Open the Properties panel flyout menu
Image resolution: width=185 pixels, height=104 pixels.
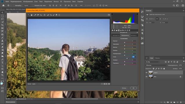click(x=184, y=11)
